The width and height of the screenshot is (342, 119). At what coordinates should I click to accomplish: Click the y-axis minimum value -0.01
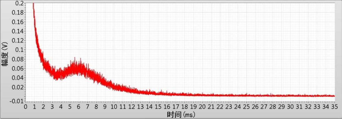click(x=18, y=101)
